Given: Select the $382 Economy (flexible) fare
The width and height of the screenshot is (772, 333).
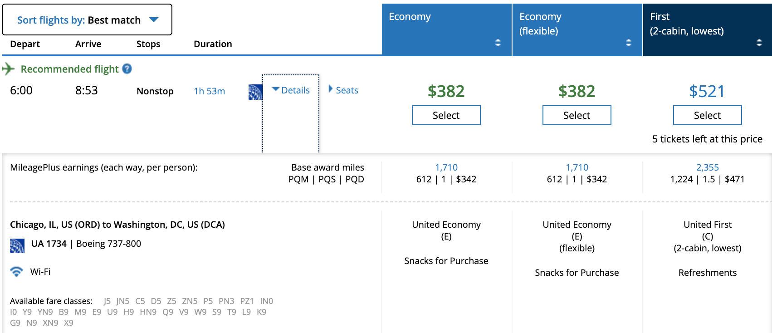Looking at the screenshot, I should coord(577,115).
